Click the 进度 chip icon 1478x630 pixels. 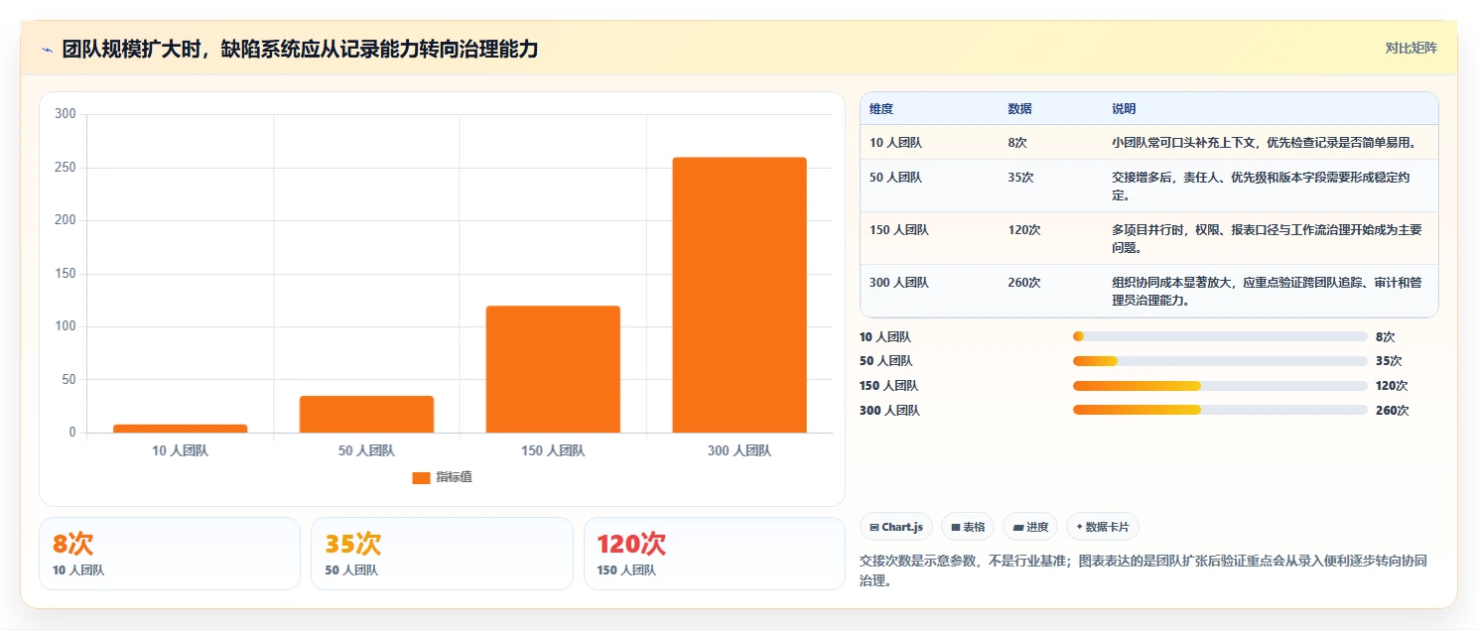(x=1017, y=528)
